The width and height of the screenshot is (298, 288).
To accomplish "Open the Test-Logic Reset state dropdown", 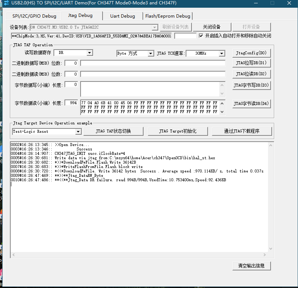I will click(x=78, y=131).
